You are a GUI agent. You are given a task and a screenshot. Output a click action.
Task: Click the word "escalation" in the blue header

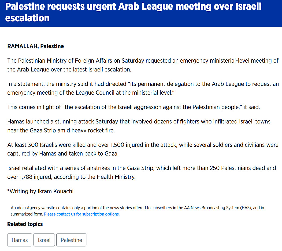(x=27, y=18)
